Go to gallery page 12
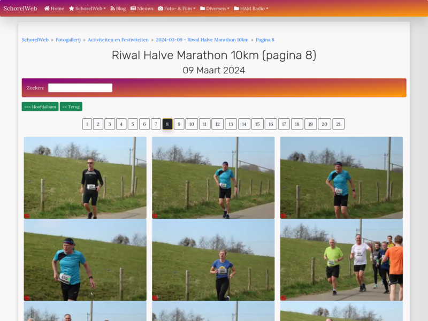 point(218,124)
